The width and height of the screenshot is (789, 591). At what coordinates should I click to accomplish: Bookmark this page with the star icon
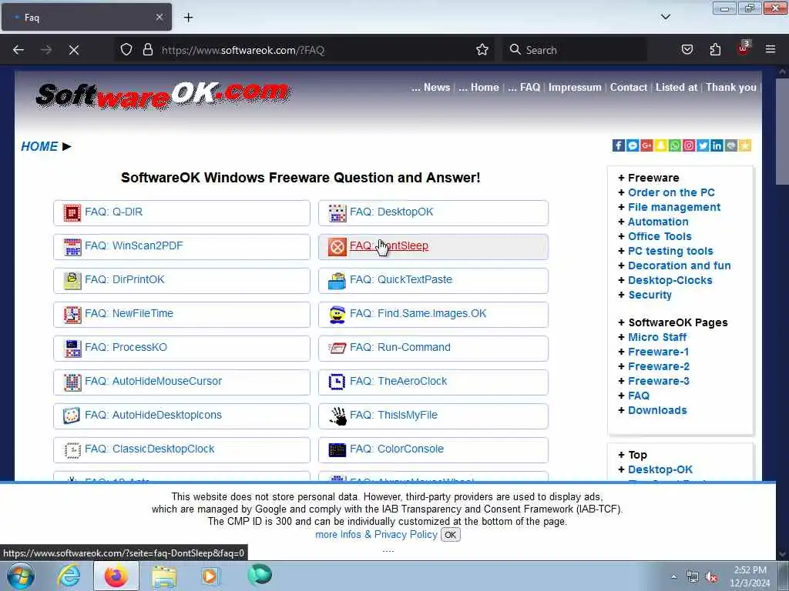[482, 50]
